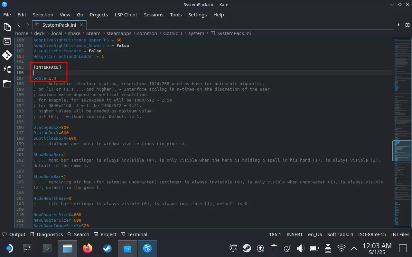Click the quick open lightning icon
Image resolution: width=412 pixels, height=257 pixels.
[398, 25]
